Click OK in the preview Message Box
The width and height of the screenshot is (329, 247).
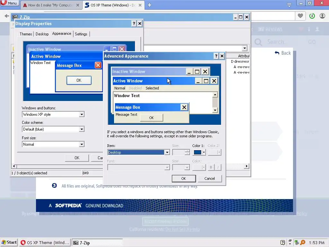(152, 118)
